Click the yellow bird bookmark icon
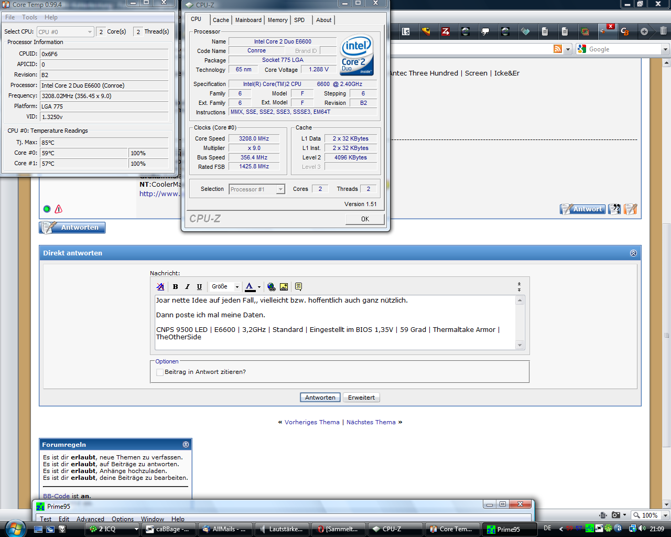Image resolution: width=671 pixels, height=537 pixels. click(426, 31)
